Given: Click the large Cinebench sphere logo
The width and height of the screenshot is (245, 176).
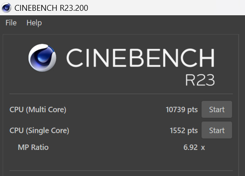Looking at the screenshot, I should tap(42, 57).
